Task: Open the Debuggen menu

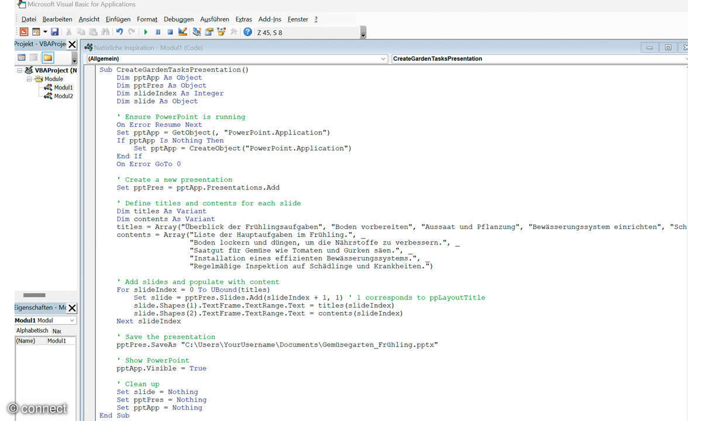Action: point(178,19)
